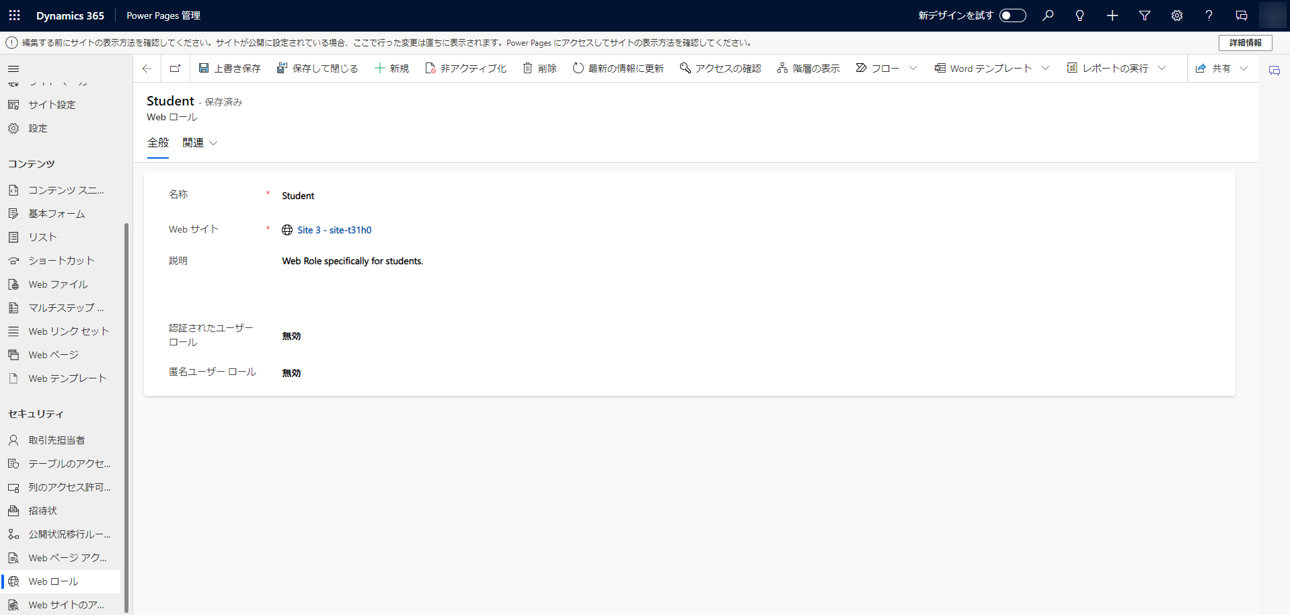Image resolution: width=1290 pixels, height=615 pixels.
Task: Open the Word テンプレート dropdown
Action: [x=1045, y=67]
